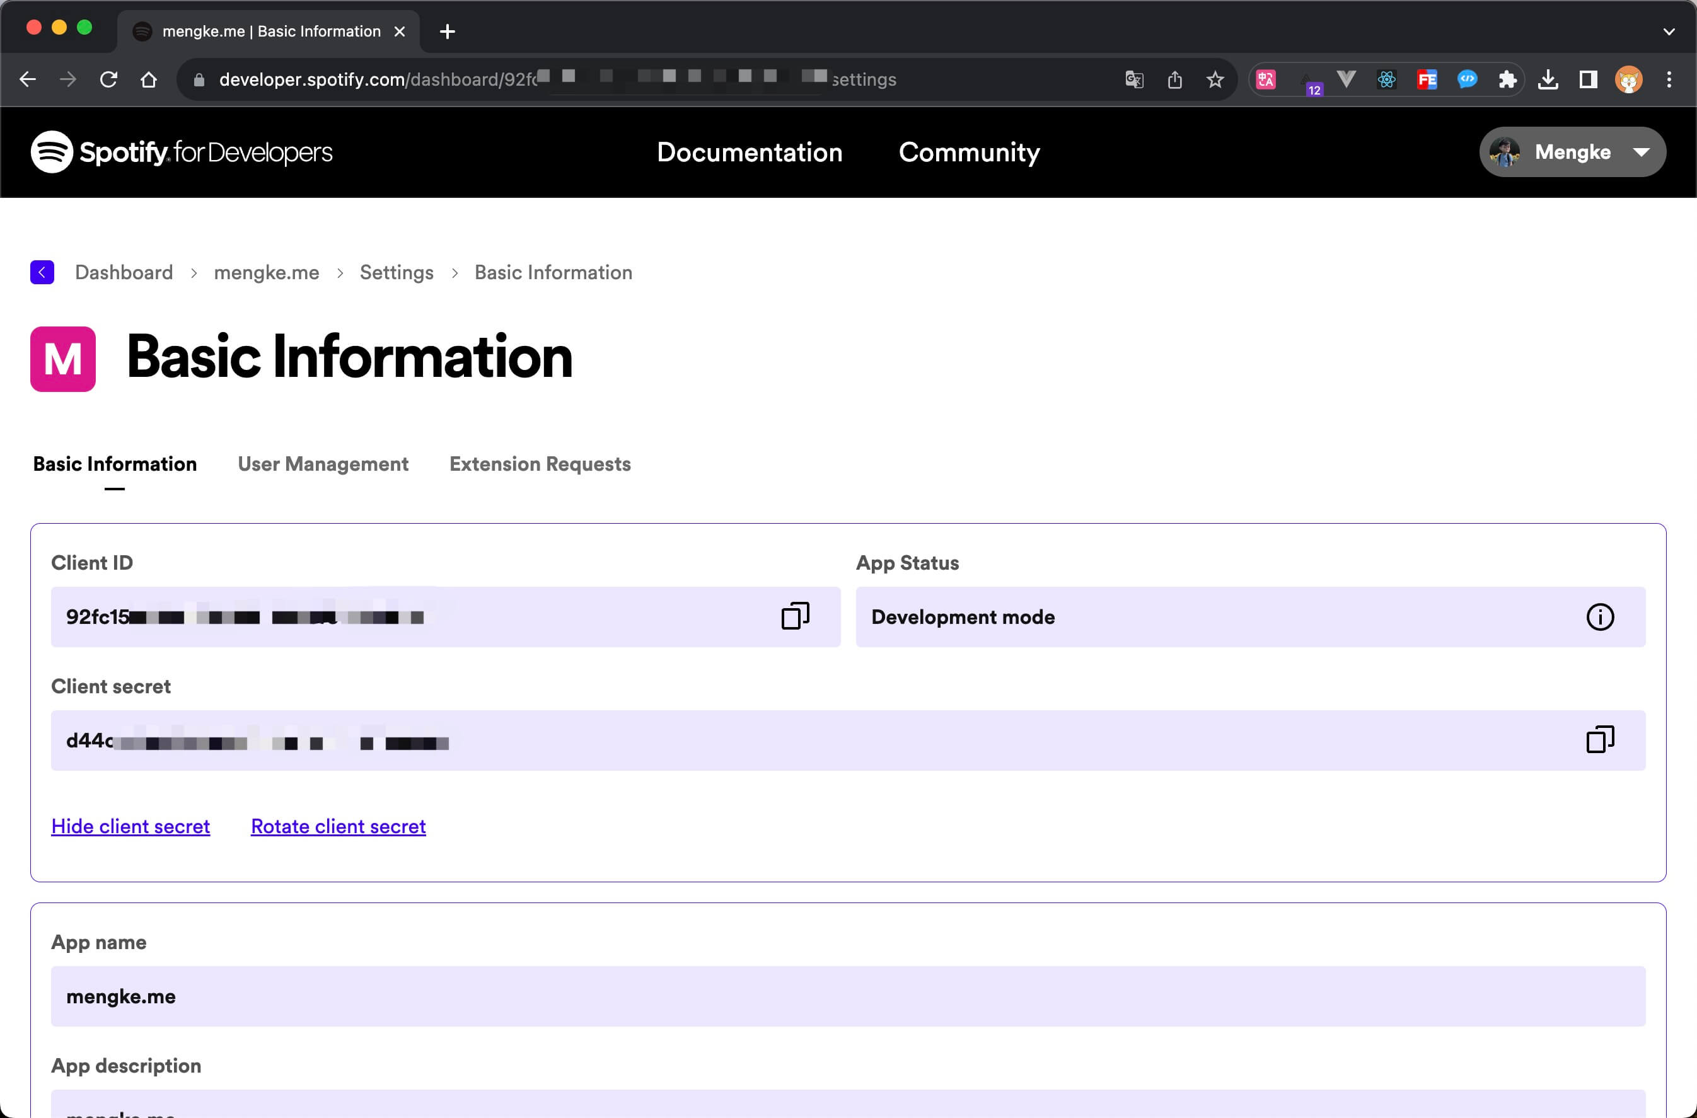Click the App Status info icon
This screenshot has width=1697, height=1118.
(x=1599, y=617)
